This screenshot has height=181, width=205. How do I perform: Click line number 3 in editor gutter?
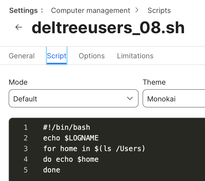click(x=26, y=149)
